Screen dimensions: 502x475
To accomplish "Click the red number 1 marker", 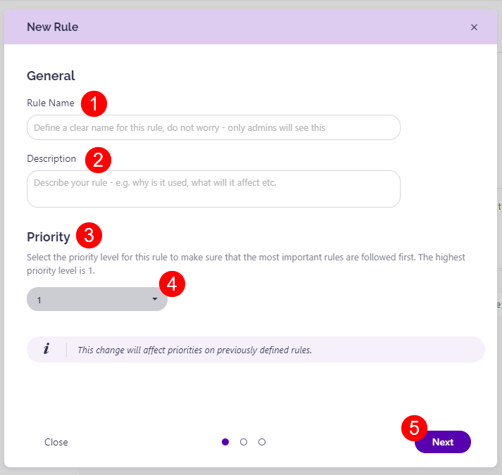I will point(93,104).
